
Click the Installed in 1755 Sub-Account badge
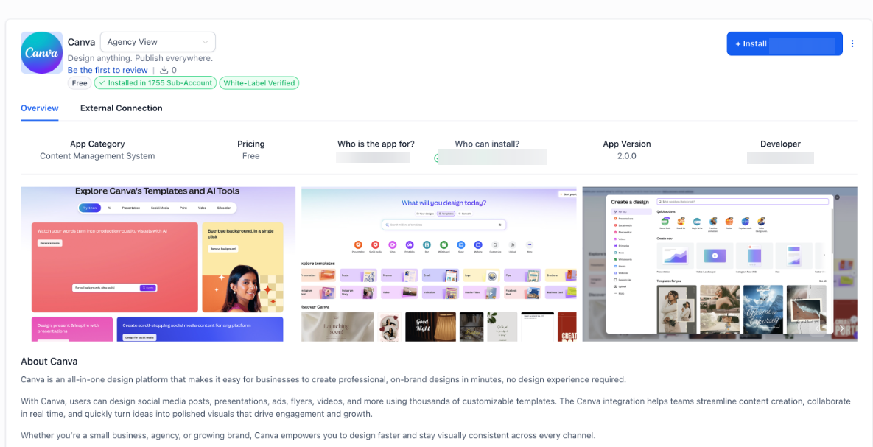pyautogui.click(x=155, y=83)
